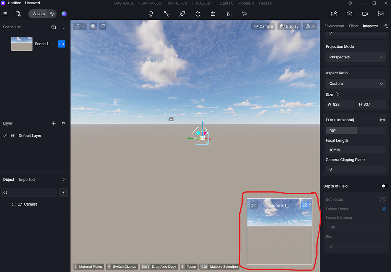Click the AI image enhance icon
391x272 pixels.
pyautogui.click(x=334, y=14)
